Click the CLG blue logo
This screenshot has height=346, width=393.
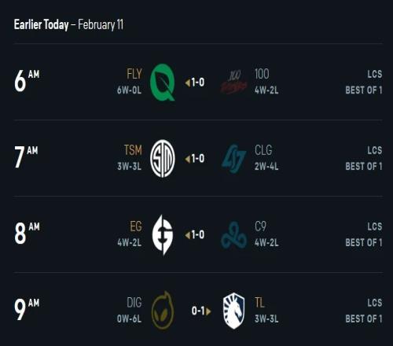pyautogui.click(x=233, y=159)
